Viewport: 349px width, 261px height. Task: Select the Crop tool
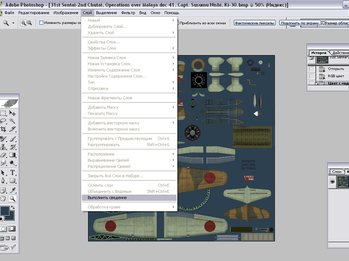click(3, 129)
